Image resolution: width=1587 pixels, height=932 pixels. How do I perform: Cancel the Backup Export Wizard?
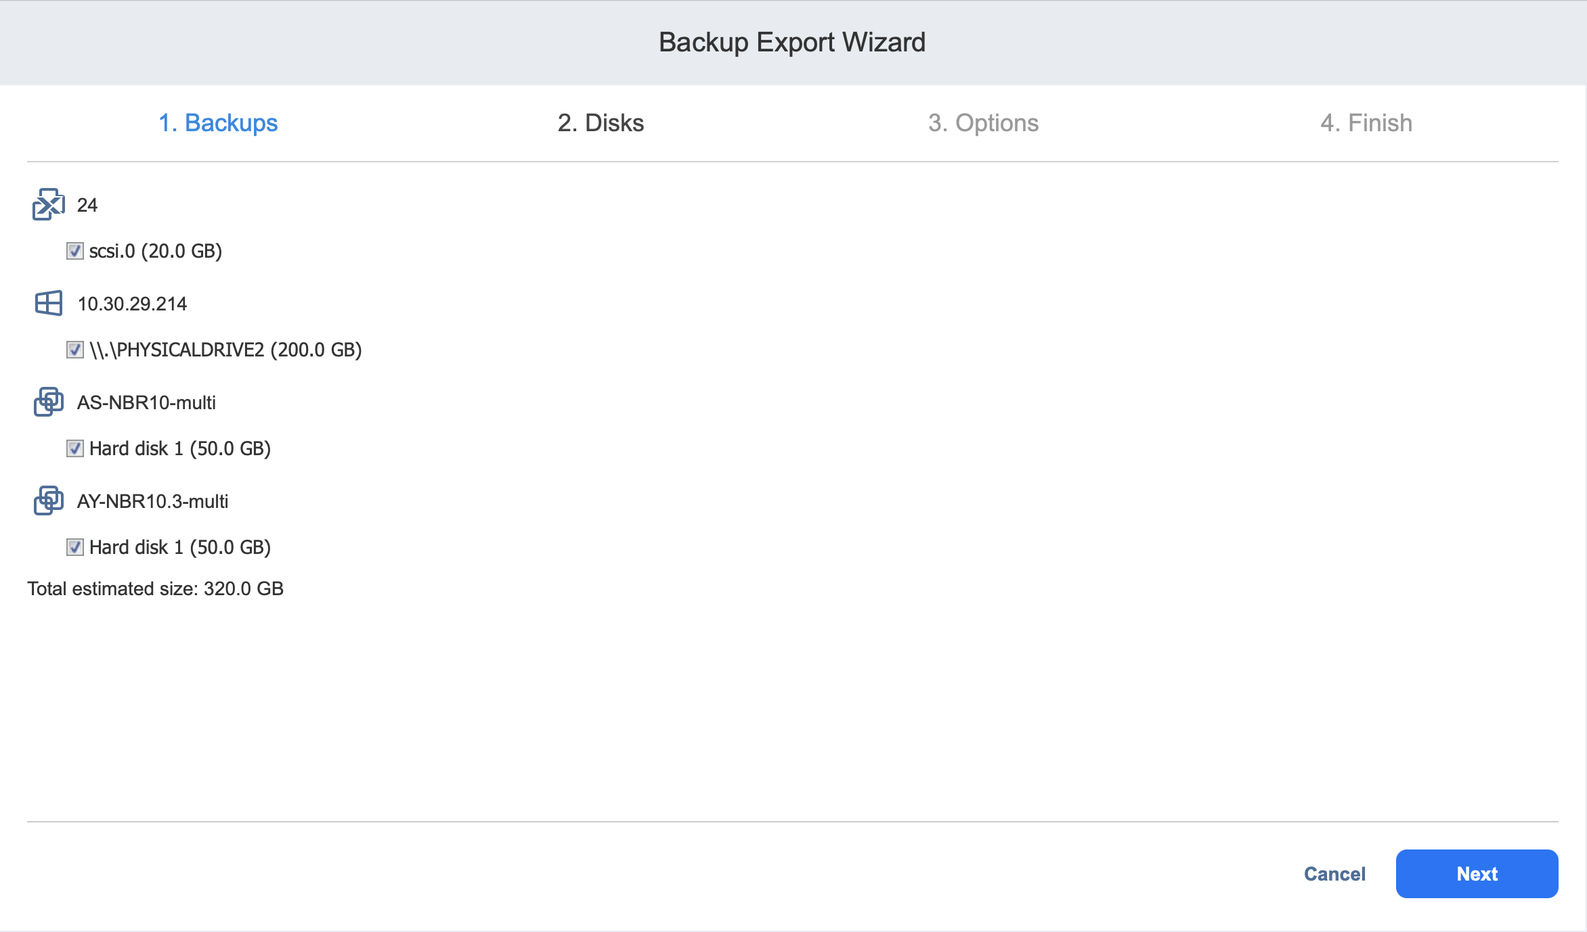[1334, 874]
